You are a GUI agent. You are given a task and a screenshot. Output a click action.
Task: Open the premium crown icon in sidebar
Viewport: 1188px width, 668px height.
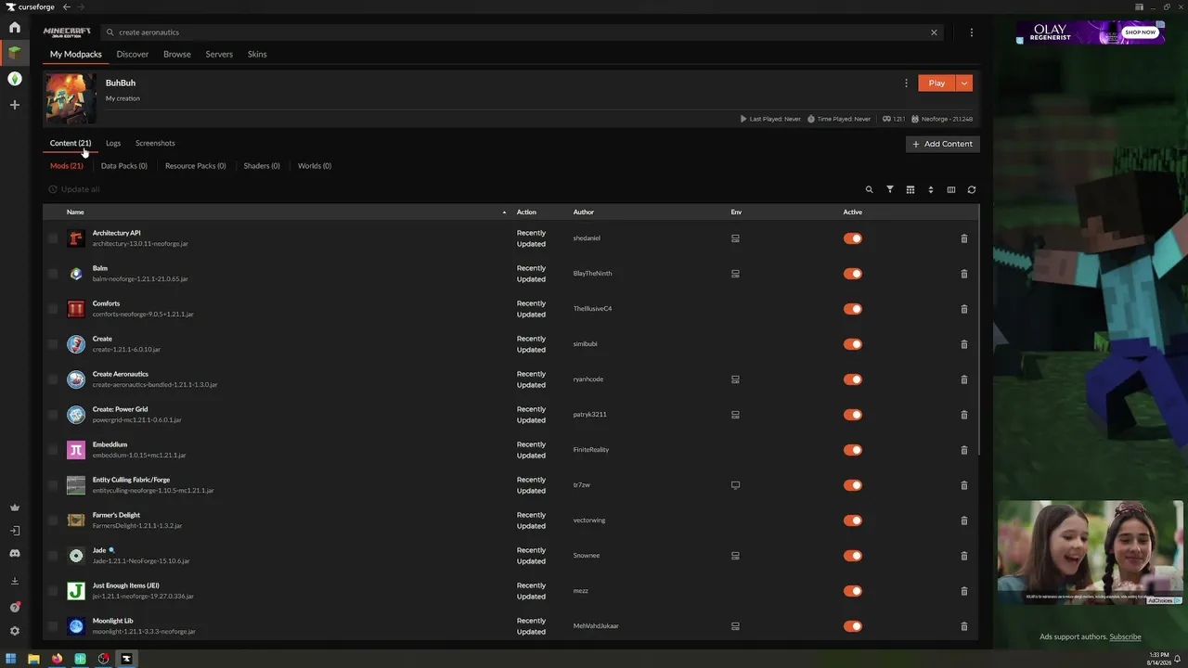[x=15, y=507]
